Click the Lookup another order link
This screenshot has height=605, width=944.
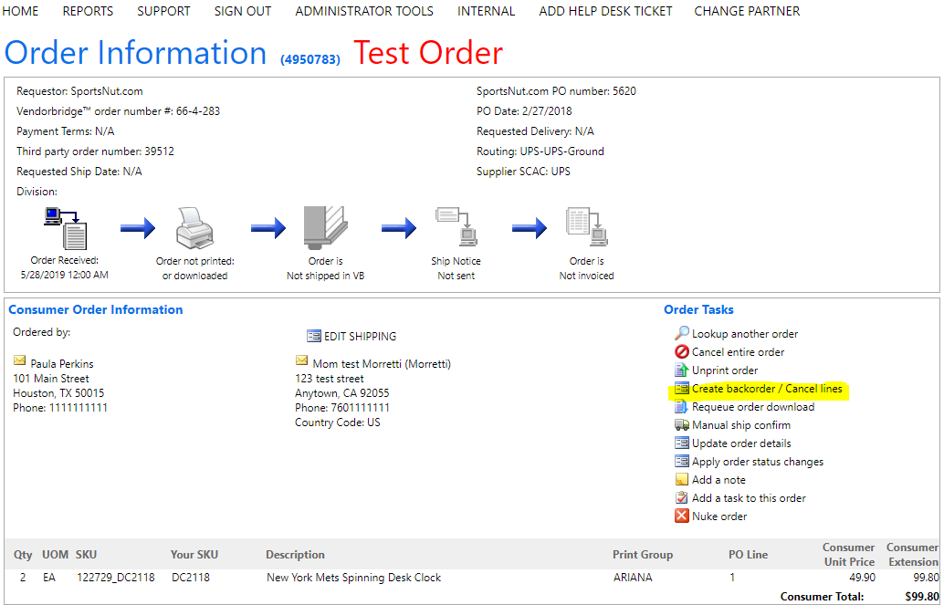(745, 333)
